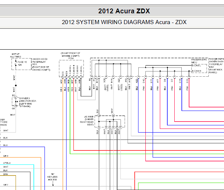Click the "J/C C605" junction connector label

[89, 117]
